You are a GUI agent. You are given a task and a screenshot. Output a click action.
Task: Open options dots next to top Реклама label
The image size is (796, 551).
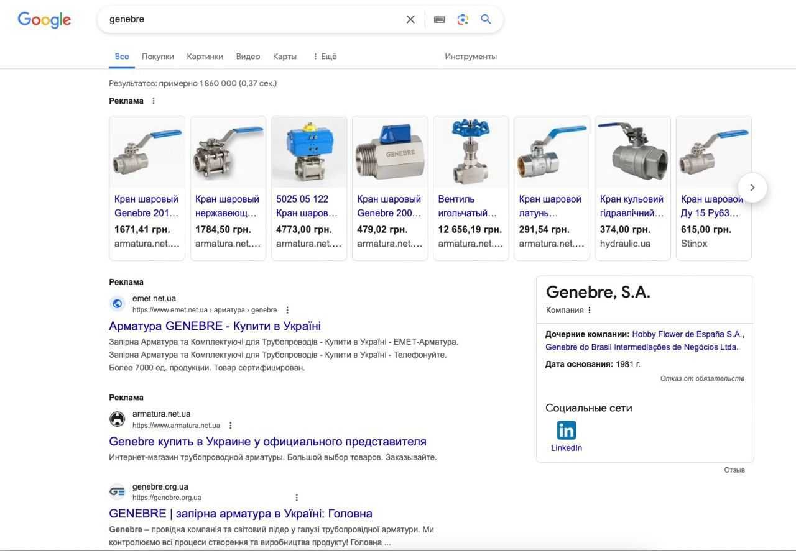(154, 101)
